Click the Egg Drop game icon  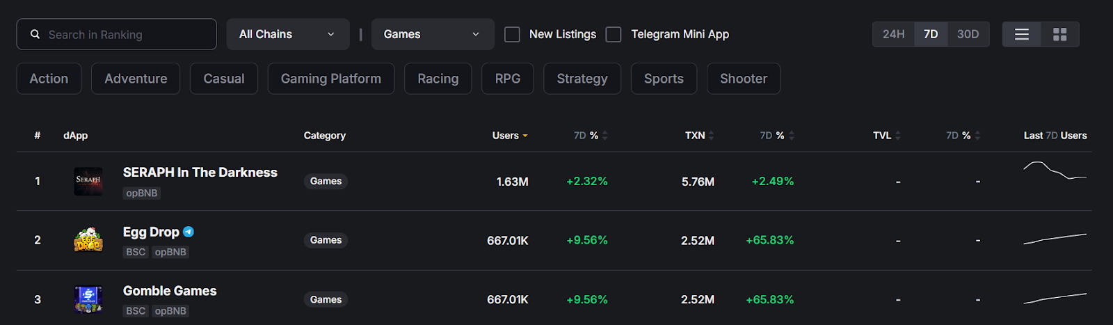tap(88, 240)
